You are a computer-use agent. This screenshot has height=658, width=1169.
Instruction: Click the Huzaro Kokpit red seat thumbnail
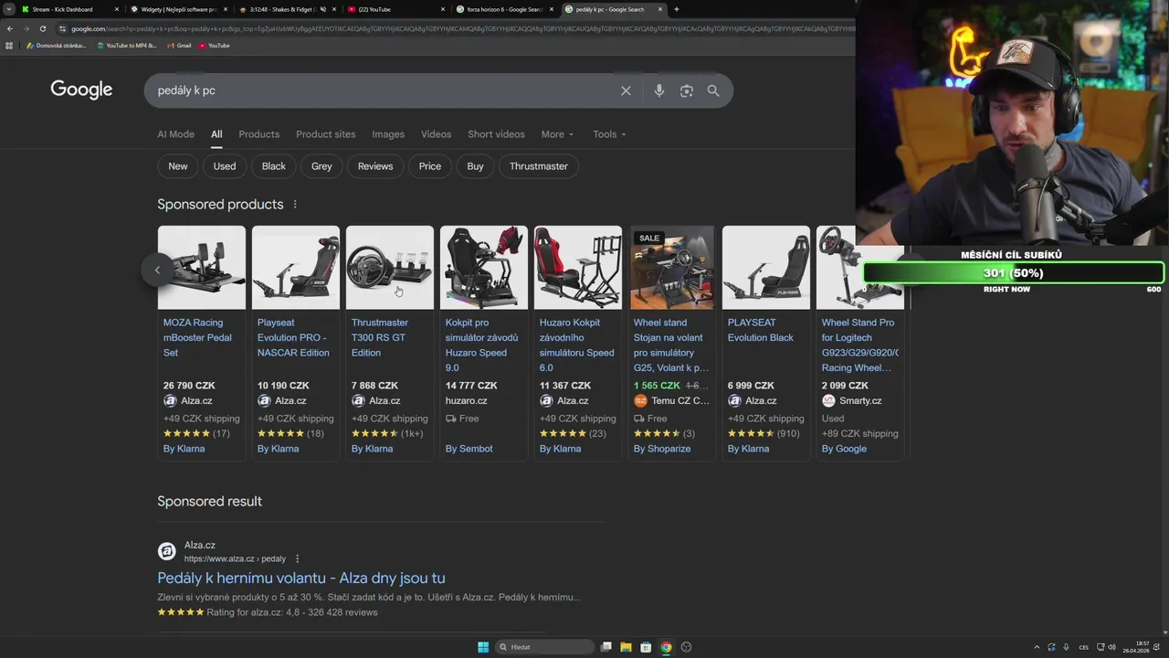point(578,268)
